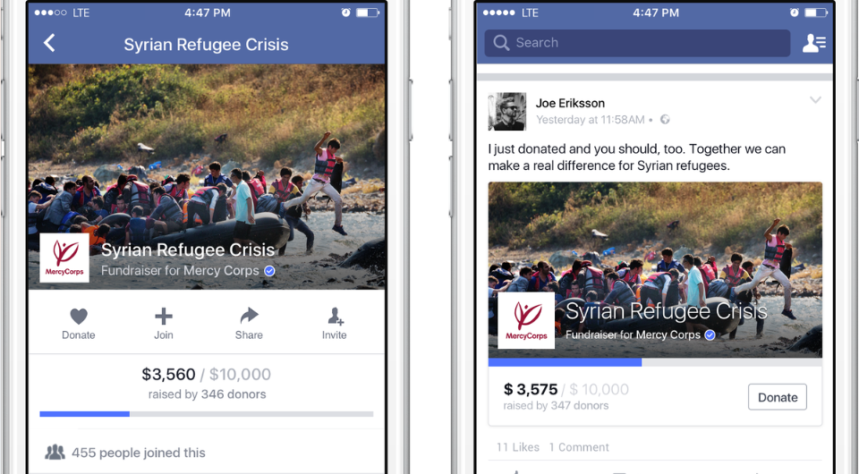Click the magnifier icon in search bar
Screen dimensions: 859x474
pos(501,43)
